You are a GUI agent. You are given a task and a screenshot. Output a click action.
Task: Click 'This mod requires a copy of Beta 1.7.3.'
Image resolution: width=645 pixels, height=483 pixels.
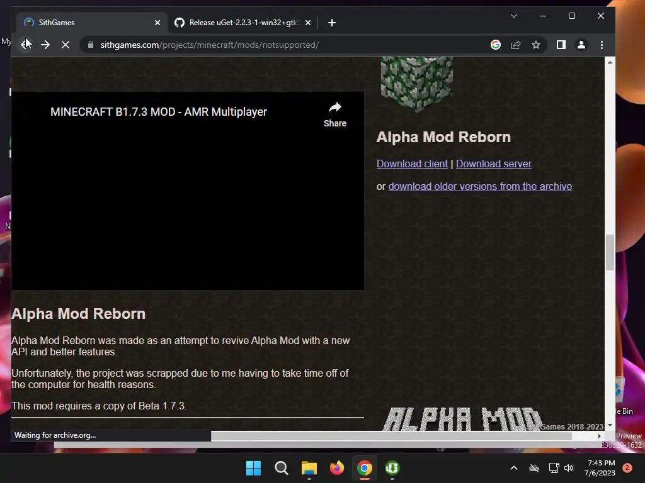(99, 406)
